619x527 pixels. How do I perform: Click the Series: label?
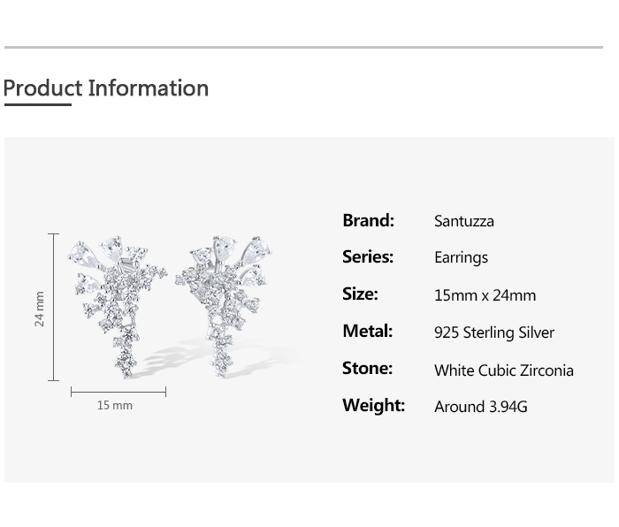coord(368,257)
